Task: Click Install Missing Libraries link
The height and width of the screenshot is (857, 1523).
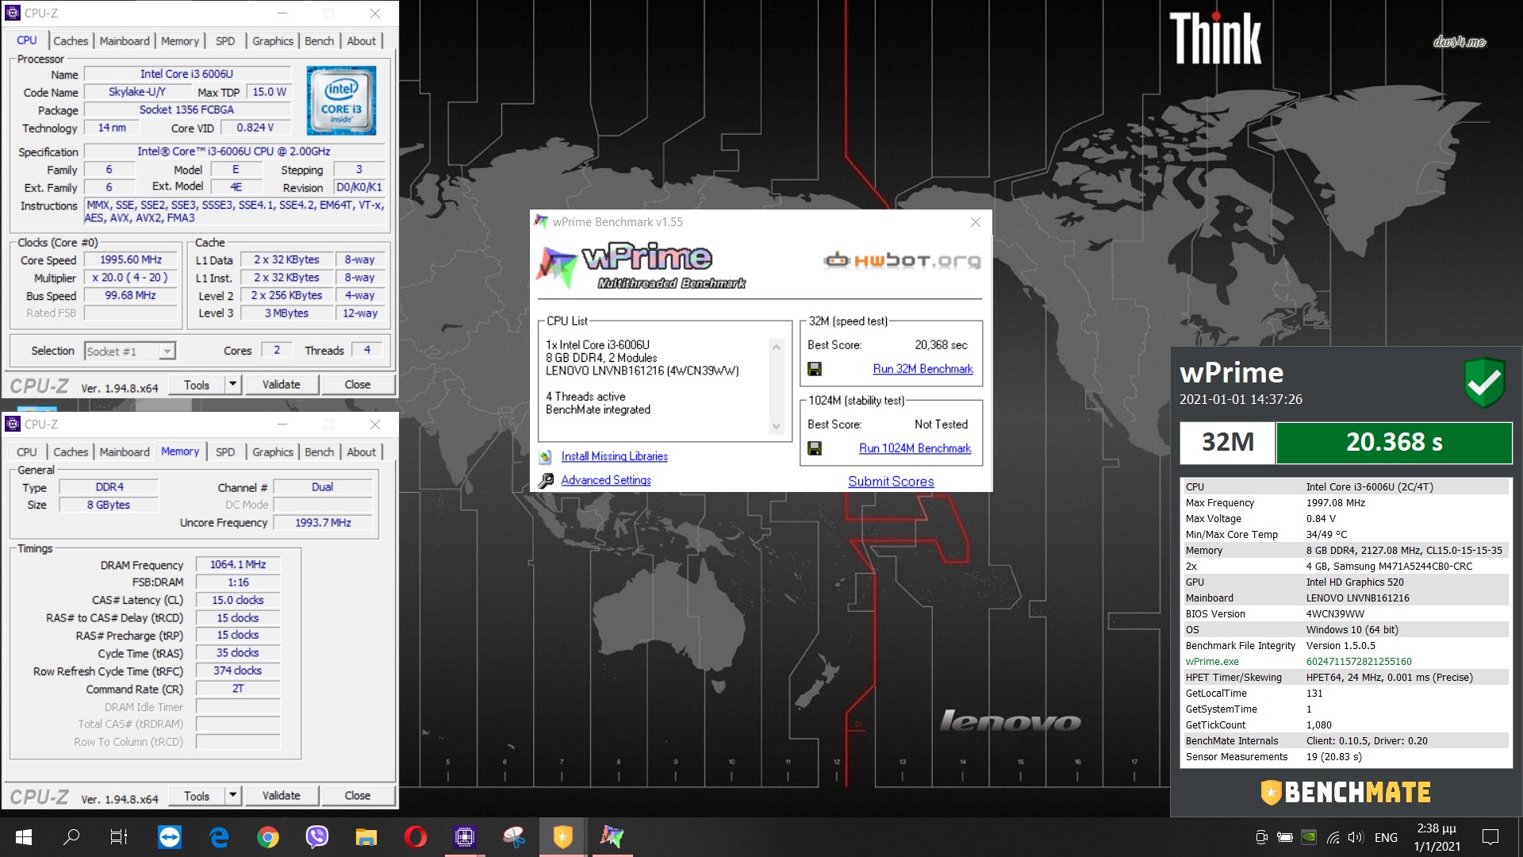Action: coord(615,456)
